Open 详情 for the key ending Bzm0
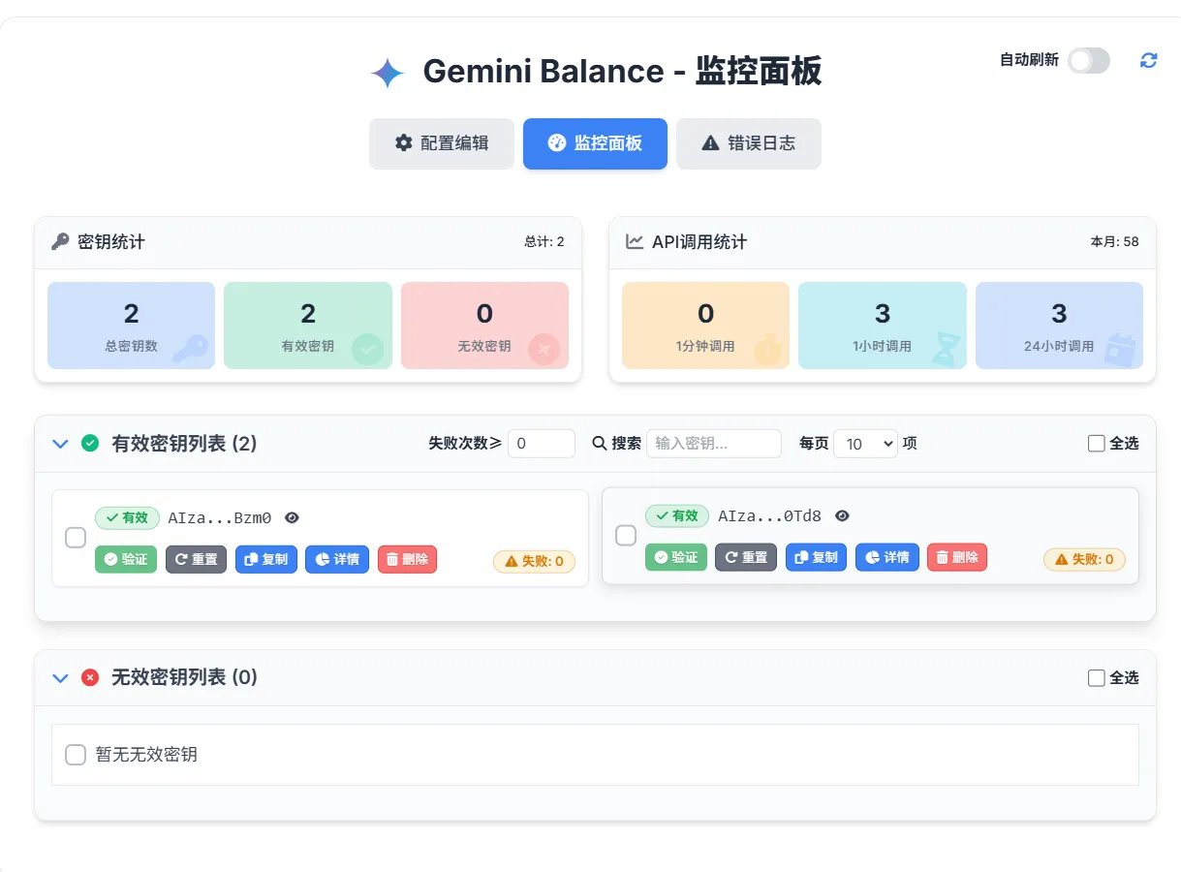 [x=336, y=559]
